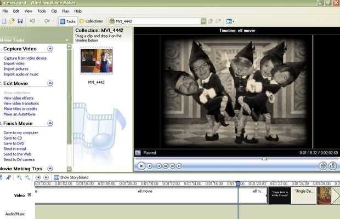Zoom in the timeline

(19, 177)
